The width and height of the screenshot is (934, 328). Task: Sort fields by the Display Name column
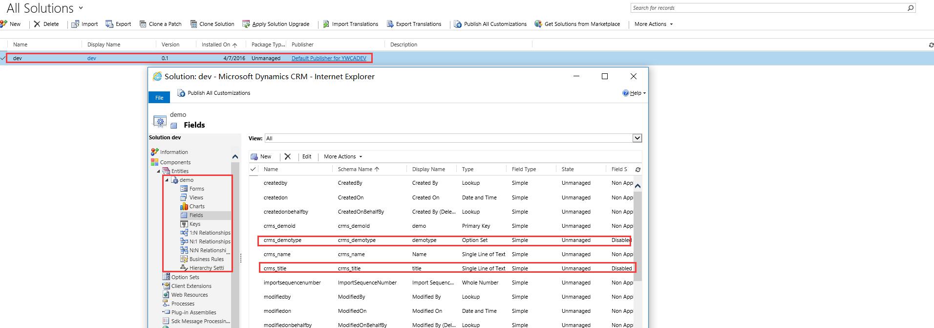tap(428, 169)
